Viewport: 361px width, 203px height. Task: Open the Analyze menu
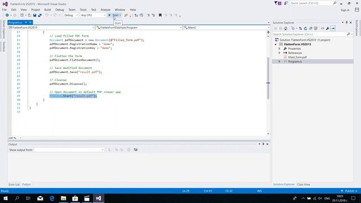coord(105,10)
